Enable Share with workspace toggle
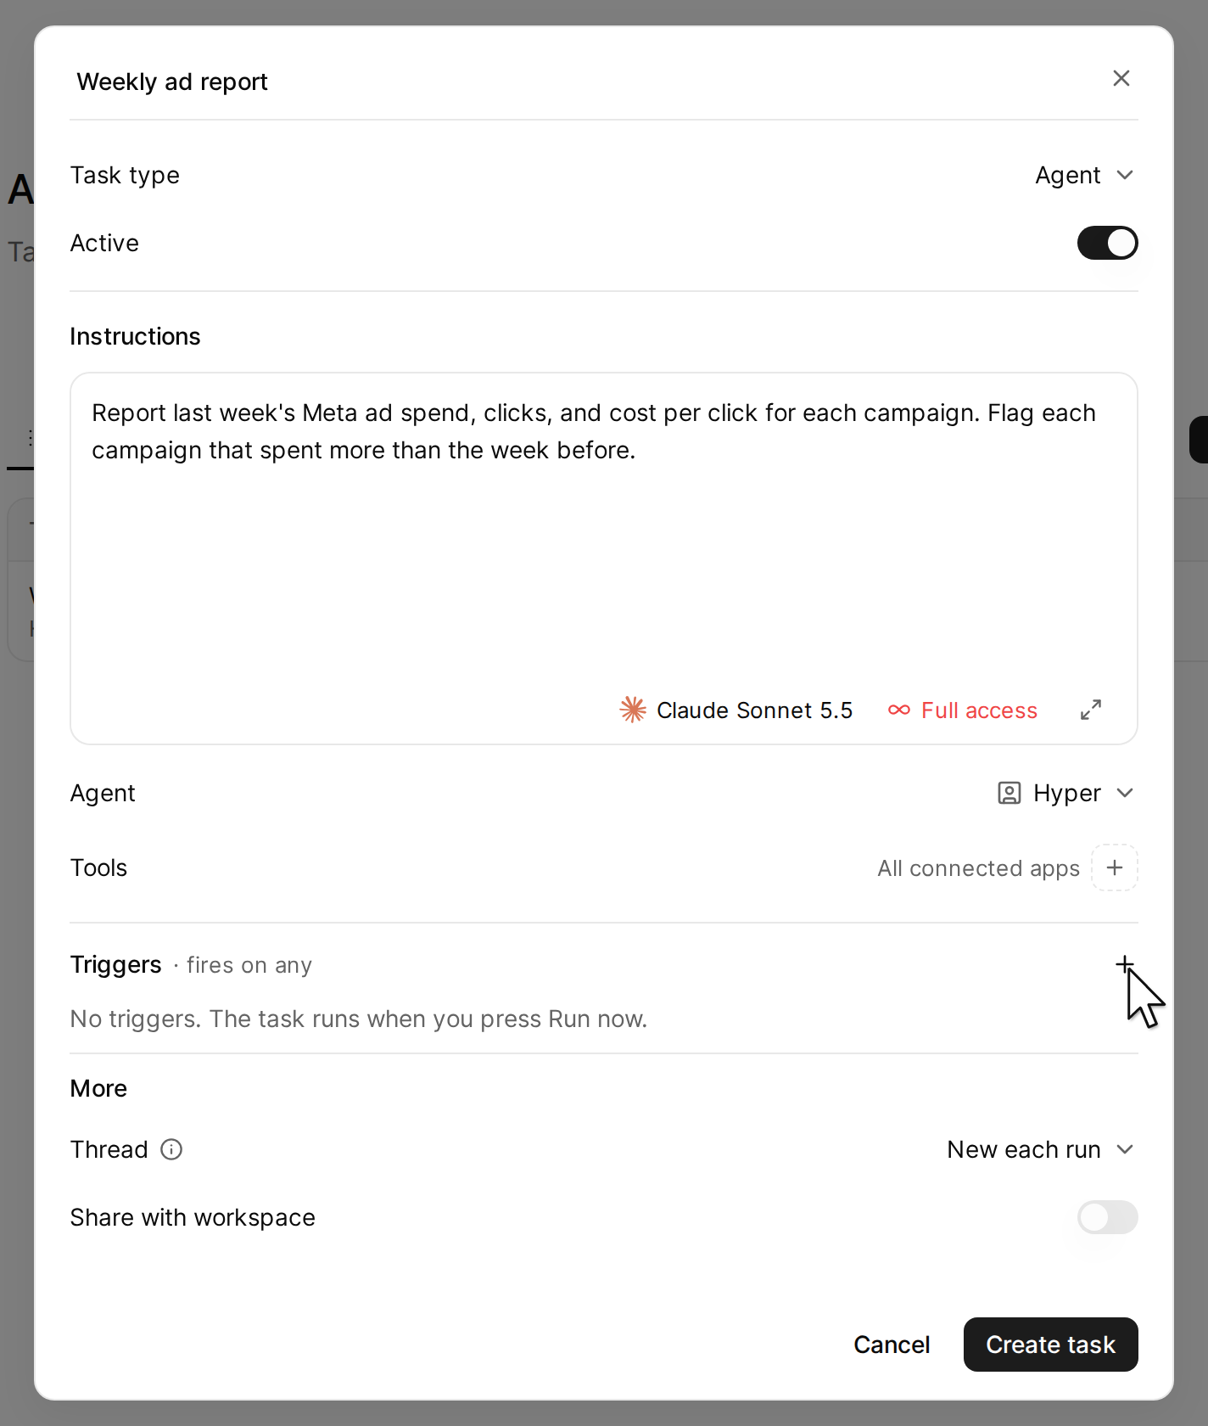Viewport: 1208px width, 1426px height. click(1107, 1217)
